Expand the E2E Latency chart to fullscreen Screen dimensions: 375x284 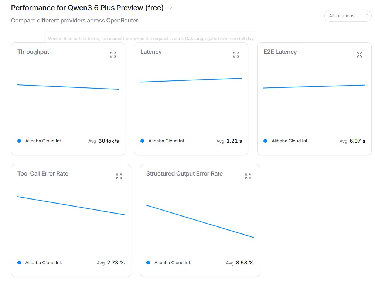(x=359, y=55)
